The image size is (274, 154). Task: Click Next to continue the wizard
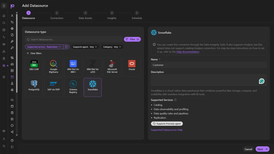[262, 149]
